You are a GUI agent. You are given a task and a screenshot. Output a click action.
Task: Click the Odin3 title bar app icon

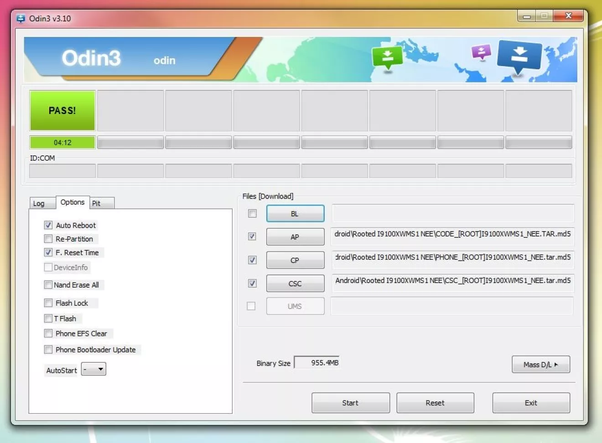click(x=21, y=19)
